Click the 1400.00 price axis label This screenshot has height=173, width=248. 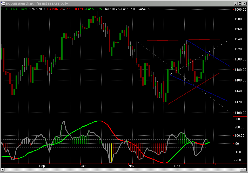[x=240, y=113]
